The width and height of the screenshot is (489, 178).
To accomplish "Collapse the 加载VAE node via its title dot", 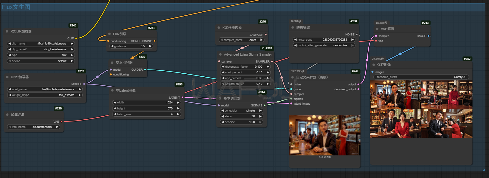I will [x=7, y=115].
